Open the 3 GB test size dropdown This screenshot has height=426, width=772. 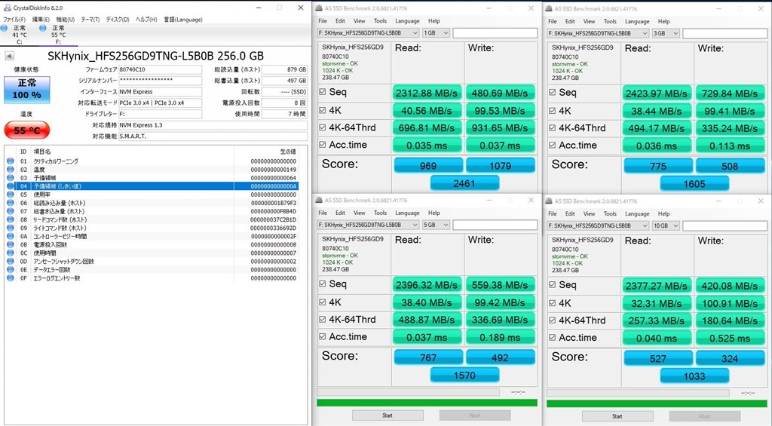tap(666, 33)
